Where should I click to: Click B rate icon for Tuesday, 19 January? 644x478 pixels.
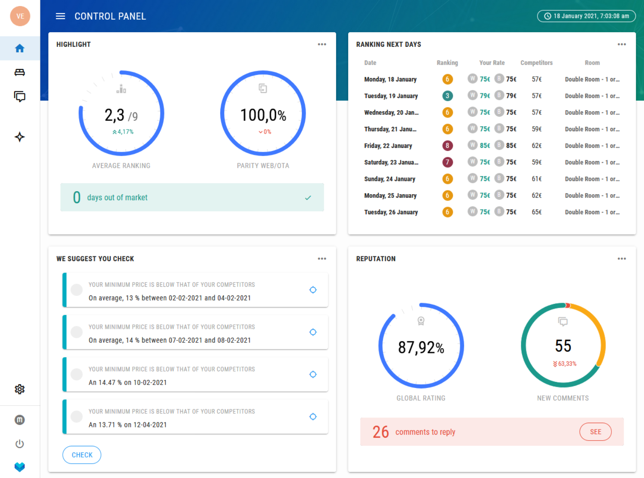coord(499,95)
